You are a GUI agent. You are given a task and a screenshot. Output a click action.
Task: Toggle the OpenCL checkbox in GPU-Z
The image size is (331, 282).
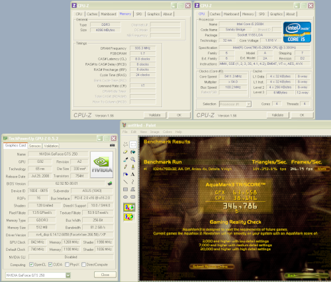coord(31,264)
